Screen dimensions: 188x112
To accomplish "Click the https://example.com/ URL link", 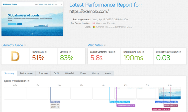I will (x=89, y=11).
